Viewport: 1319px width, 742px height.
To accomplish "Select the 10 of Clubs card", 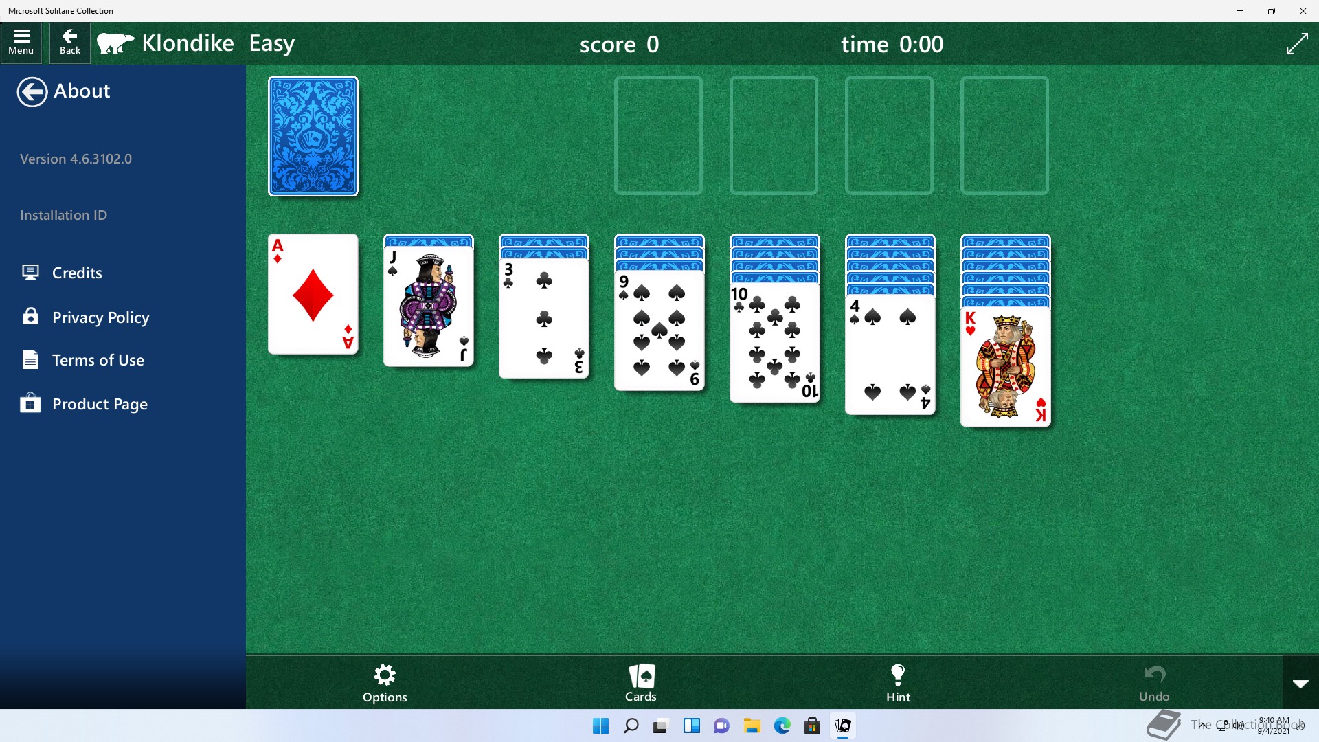I will tap(774, 343).
